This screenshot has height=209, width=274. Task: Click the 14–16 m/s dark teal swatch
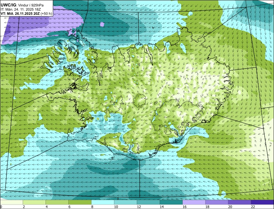tap(171, 202)
